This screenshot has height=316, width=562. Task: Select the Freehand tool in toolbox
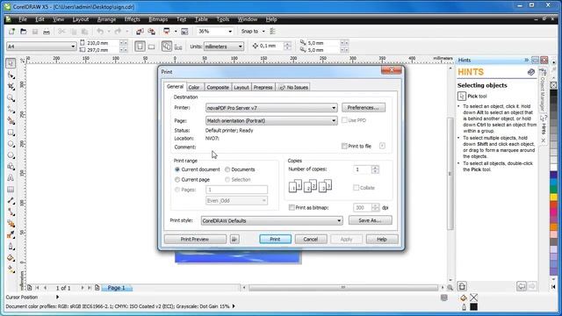point(11,109)
